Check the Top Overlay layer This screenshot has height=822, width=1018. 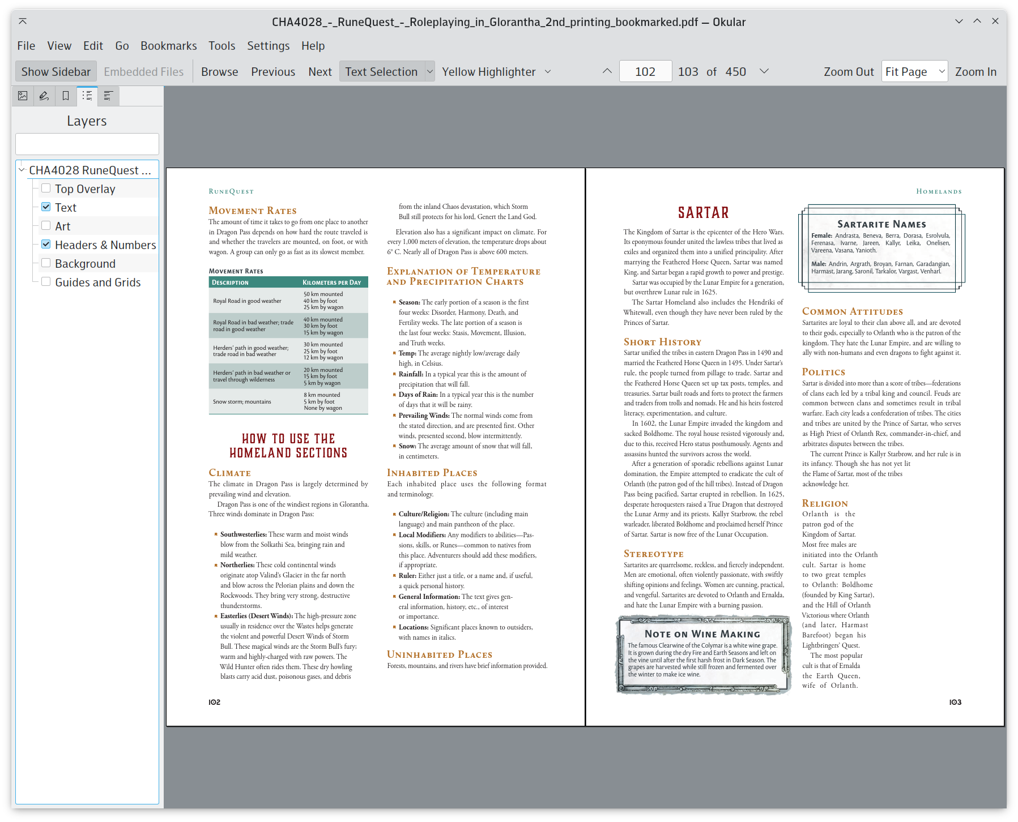(x=46, y=187)
